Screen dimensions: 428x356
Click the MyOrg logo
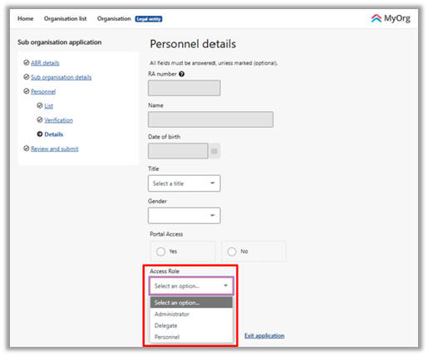[391, 18]
